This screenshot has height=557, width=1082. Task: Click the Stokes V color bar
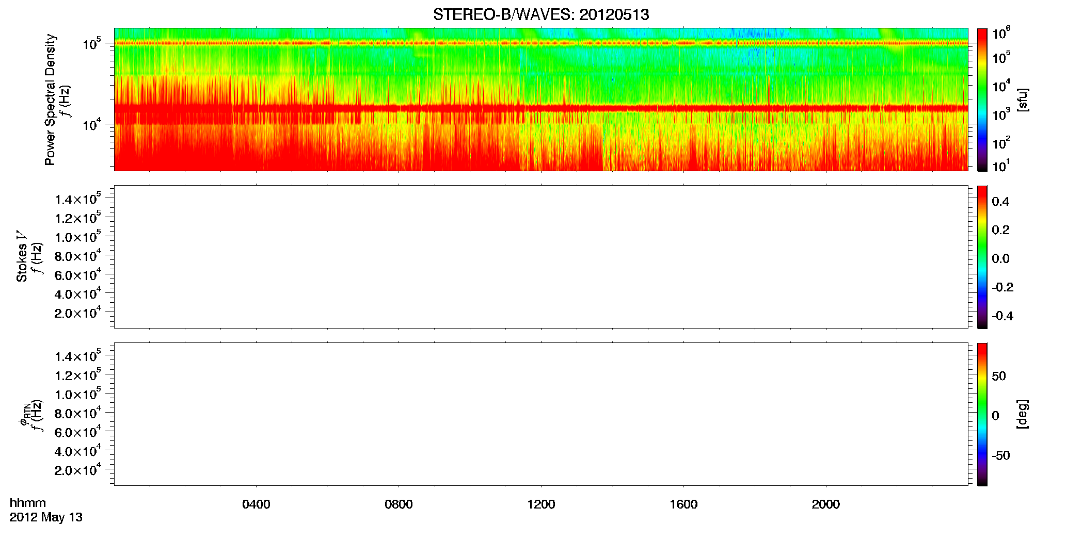click(x=982, y=257)
